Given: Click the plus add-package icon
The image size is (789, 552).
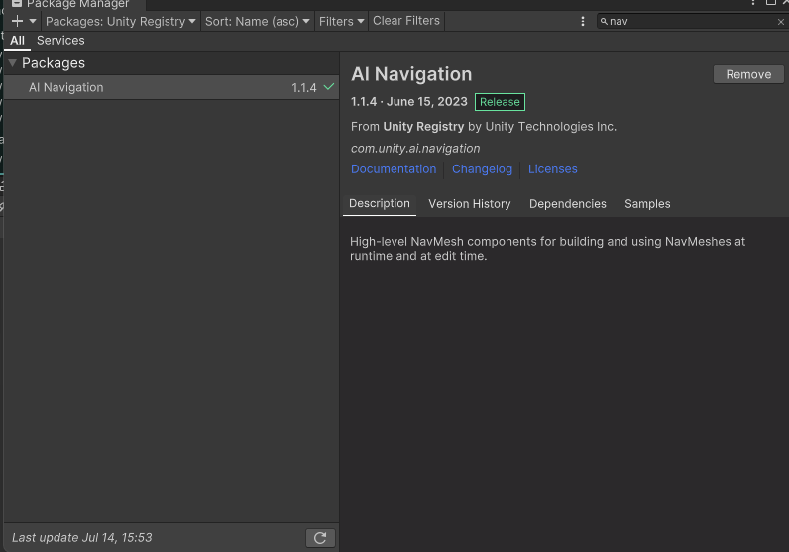Looking at the screenshot, I should (17, 21).
